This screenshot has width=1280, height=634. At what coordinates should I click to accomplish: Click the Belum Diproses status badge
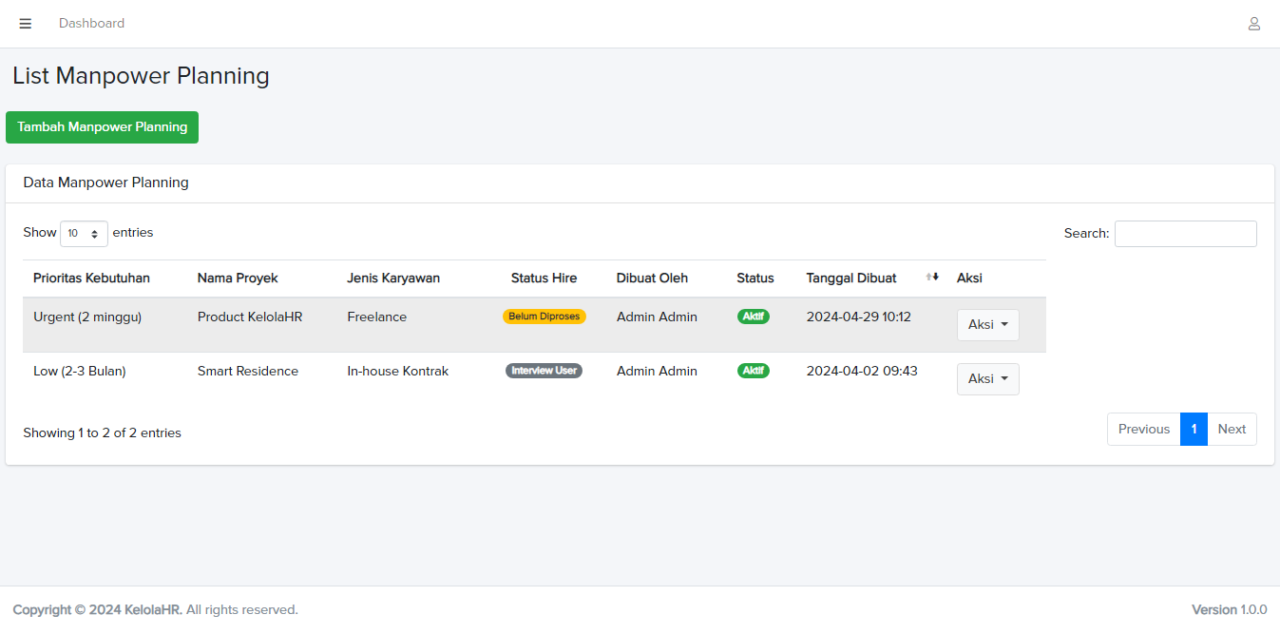coord(544,317)
